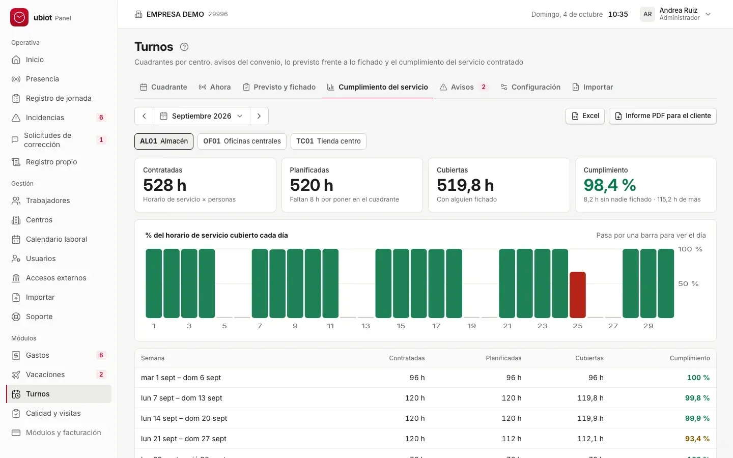Open the Trabajadores section

pos(59,201)
